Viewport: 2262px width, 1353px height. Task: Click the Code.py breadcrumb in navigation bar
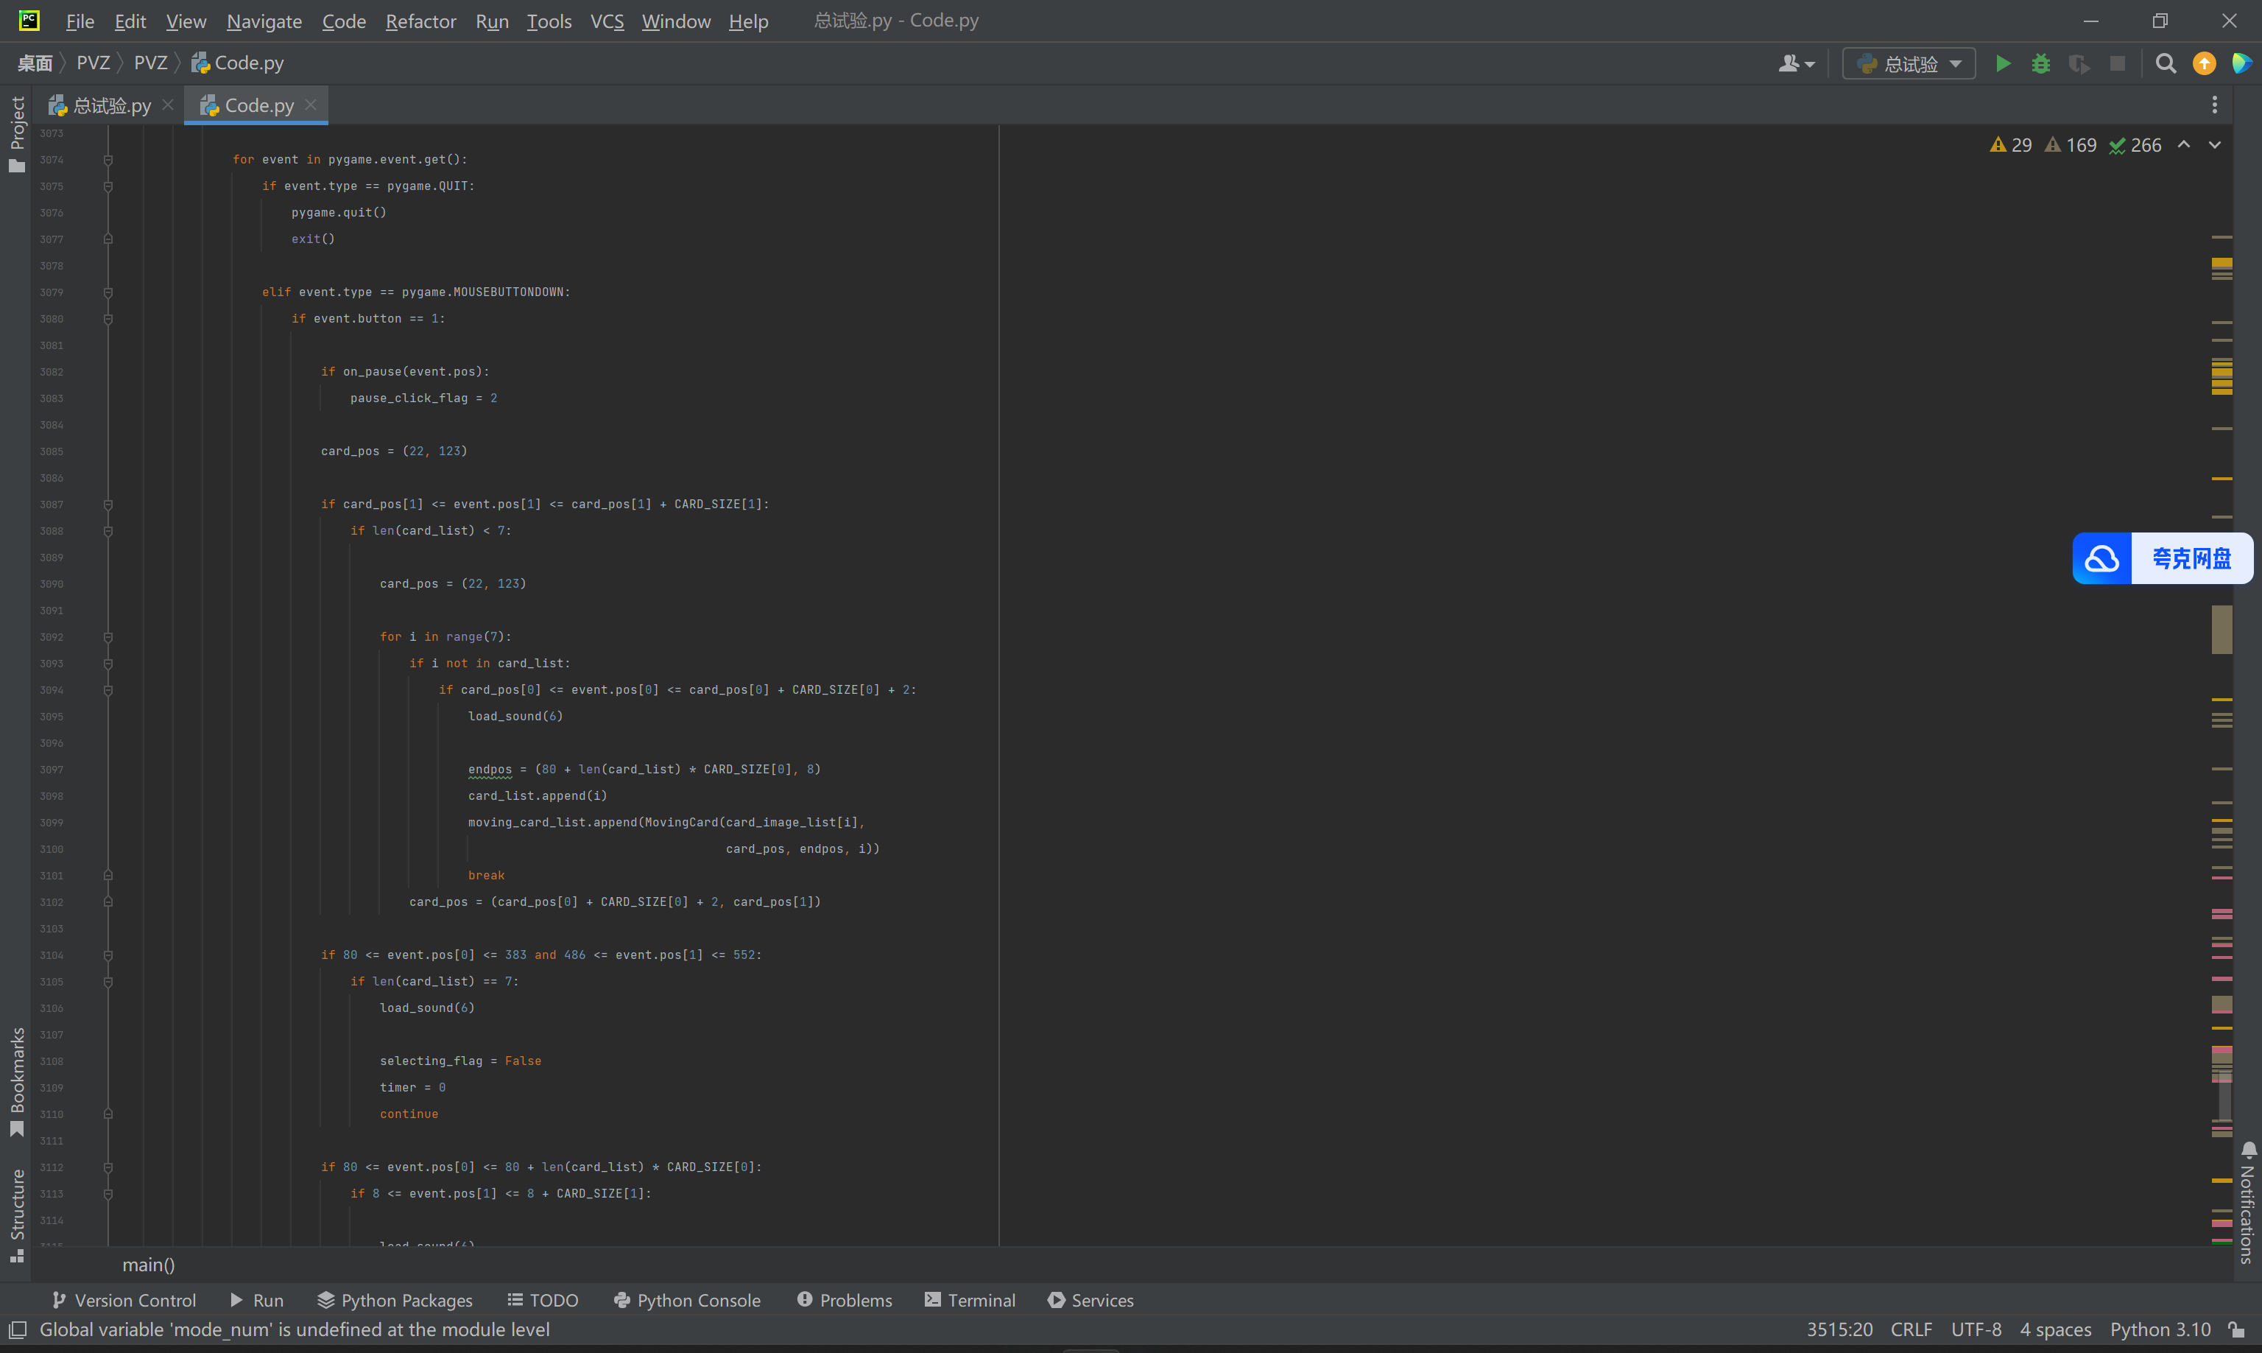(x=238, y=63)
